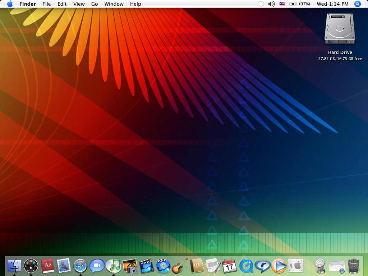Open the volume control in menu bar

[x=271, y=4]
